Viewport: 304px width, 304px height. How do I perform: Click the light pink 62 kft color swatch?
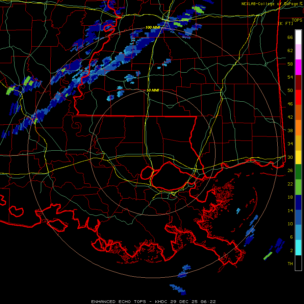click(298, 52)
